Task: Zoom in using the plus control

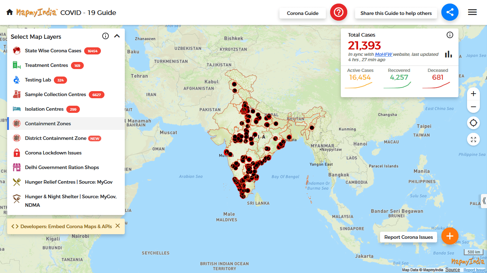Action: [473, 94]
